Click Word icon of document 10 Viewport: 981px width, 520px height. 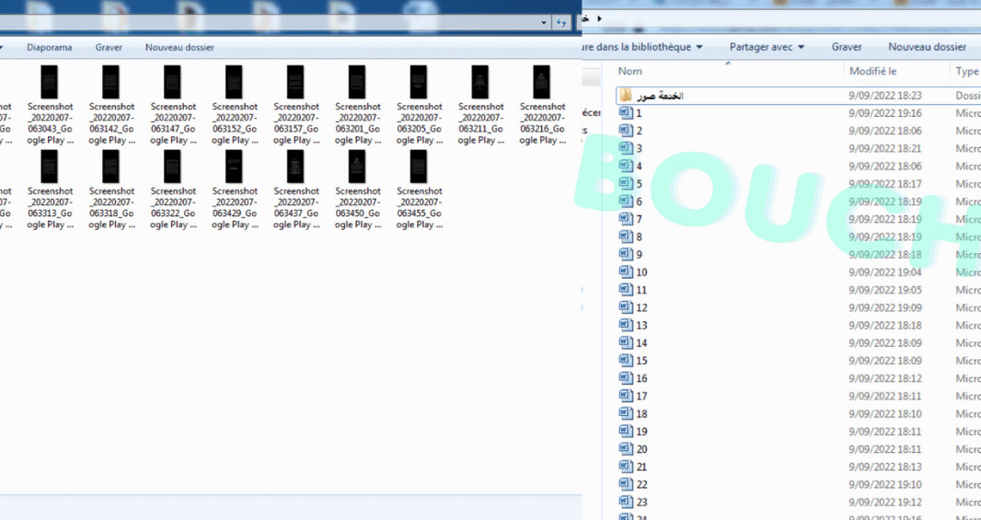click(x=626, y=272)
